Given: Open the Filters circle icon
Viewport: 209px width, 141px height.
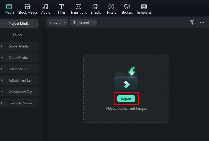Looking at the screenshot, I should (111, 7).
